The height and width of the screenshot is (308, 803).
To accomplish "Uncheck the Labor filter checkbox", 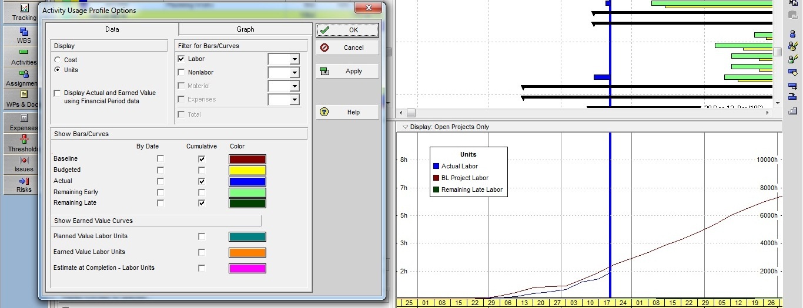I will point(181,59).
